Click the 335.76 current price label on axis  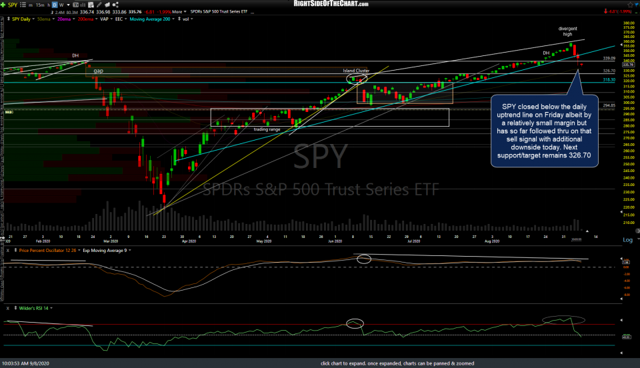point(628,65)
